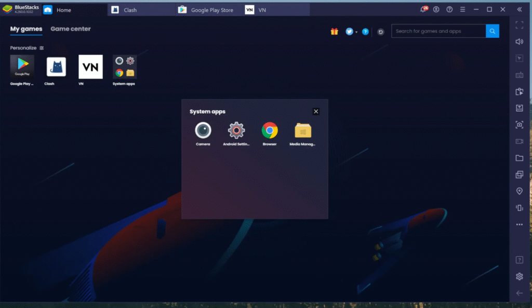The height and width of the screenshot is (308, 532).
Task: Open Android Settings system app
Action: [x=236, y=131]
